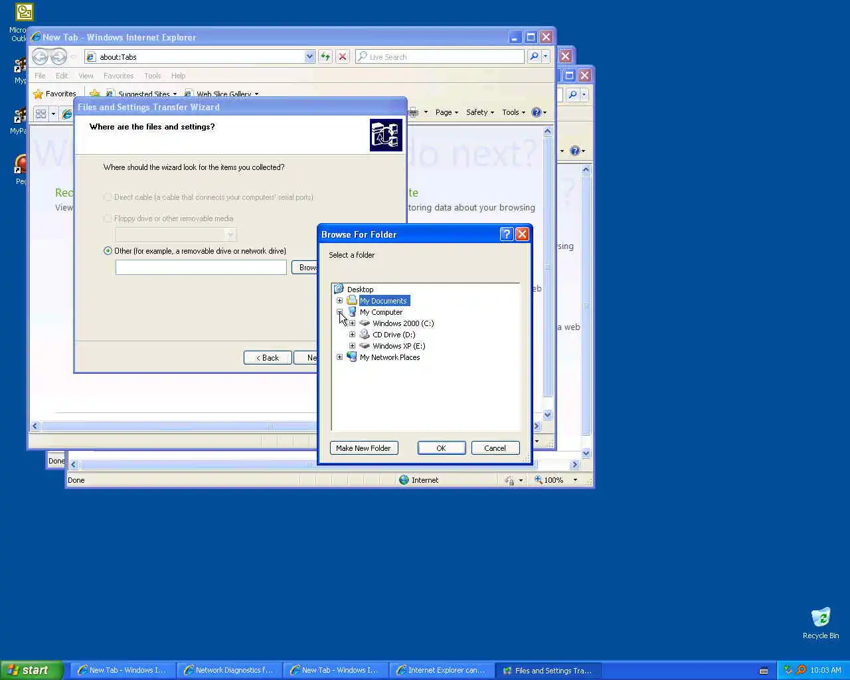Click OK in Browse For Folder
850x680 pixels.
click(441, 448)
